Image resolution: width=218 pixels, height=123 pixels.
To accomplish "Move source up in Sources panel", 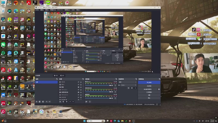I will click(x=70, y=102).
